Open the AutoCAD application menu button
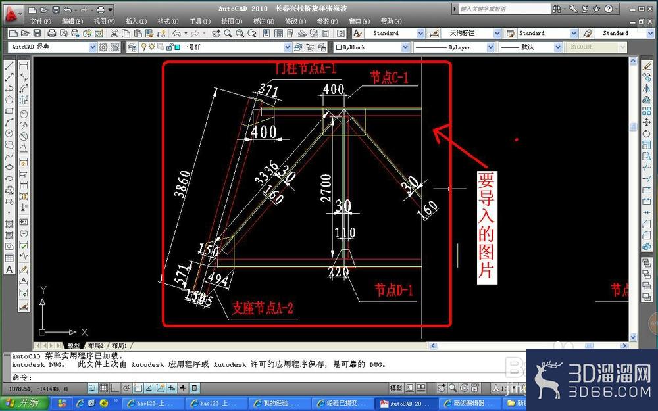The image size is (658, 411). (12, 14)
